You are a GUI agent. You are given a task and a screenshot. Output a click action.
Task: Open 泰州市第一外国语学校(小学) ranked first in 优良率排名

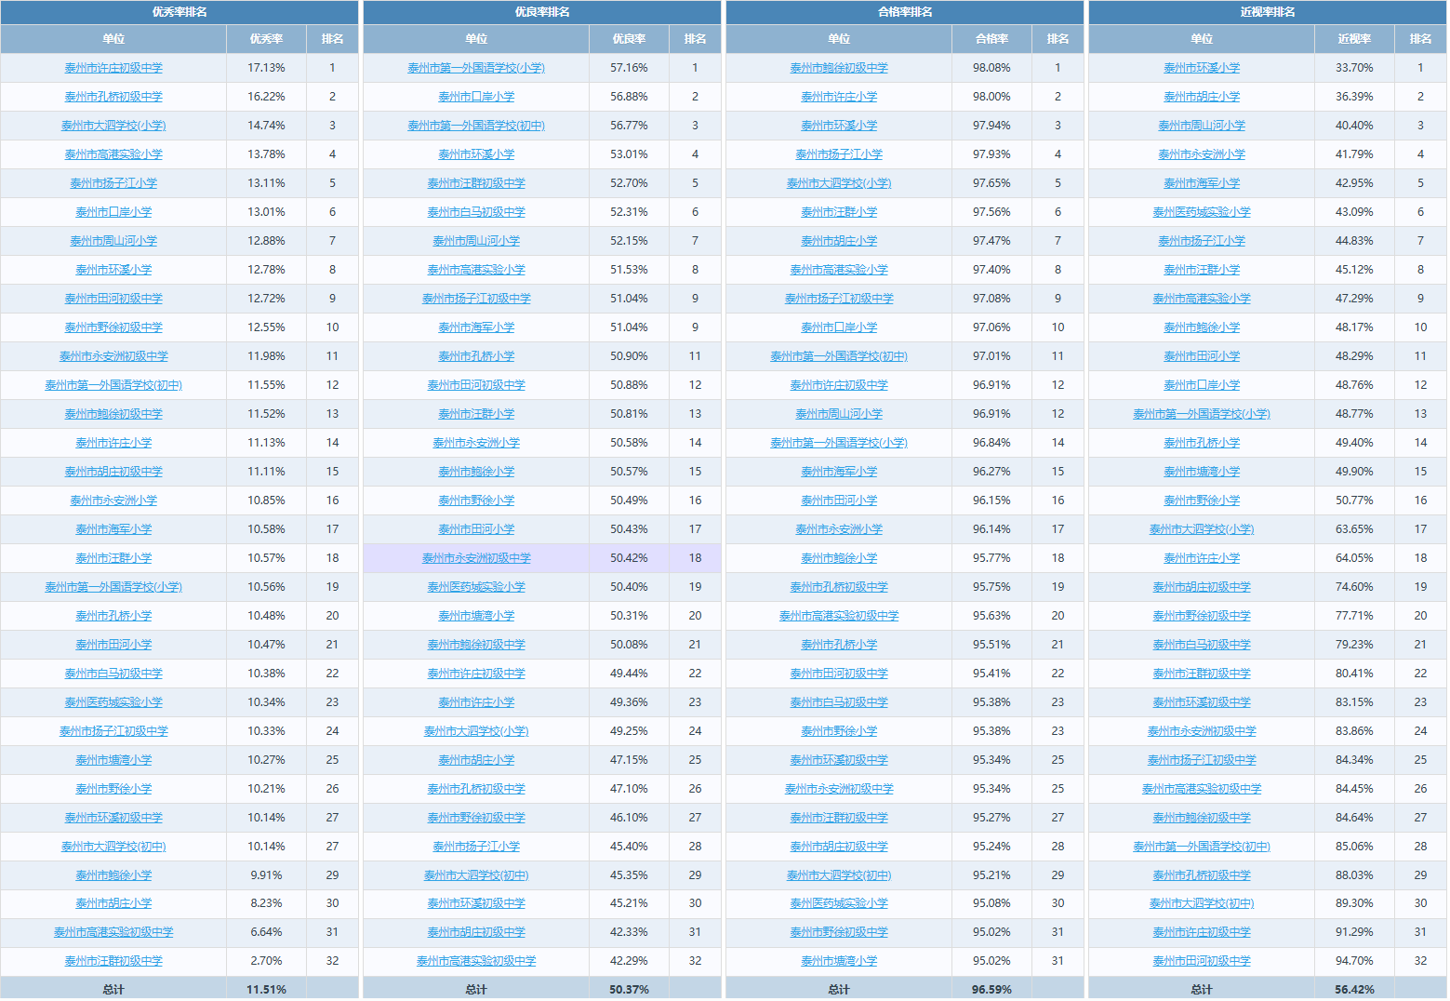point(476,68)
